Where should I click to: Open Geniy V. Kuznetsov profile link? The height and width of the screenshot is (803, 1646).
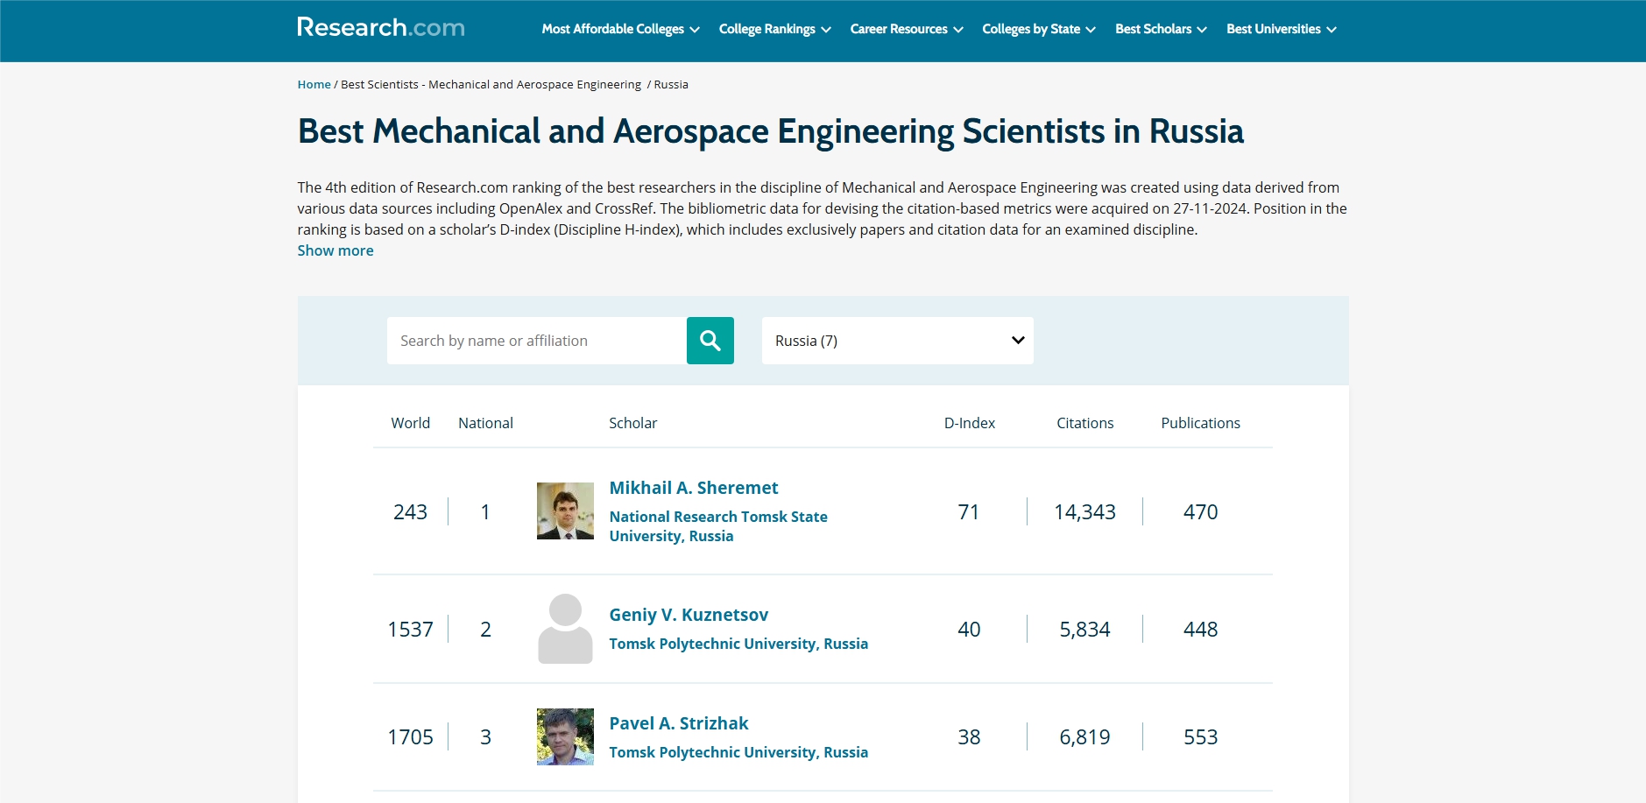coord(689,615)
